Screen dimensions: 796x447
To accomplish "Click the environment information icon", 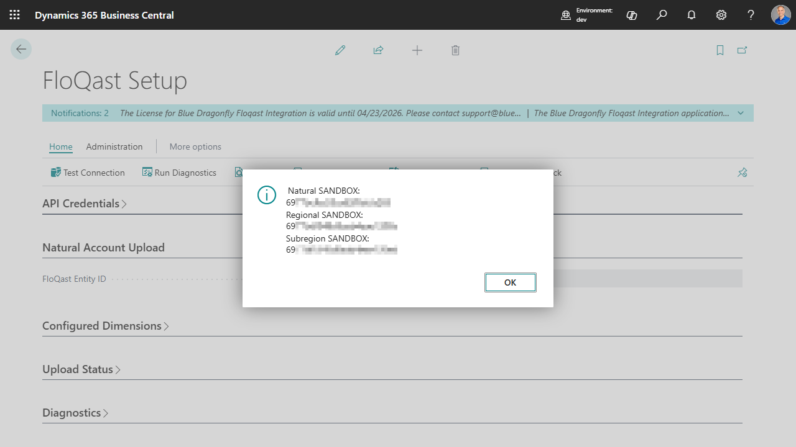I will (x=566, y=16).
